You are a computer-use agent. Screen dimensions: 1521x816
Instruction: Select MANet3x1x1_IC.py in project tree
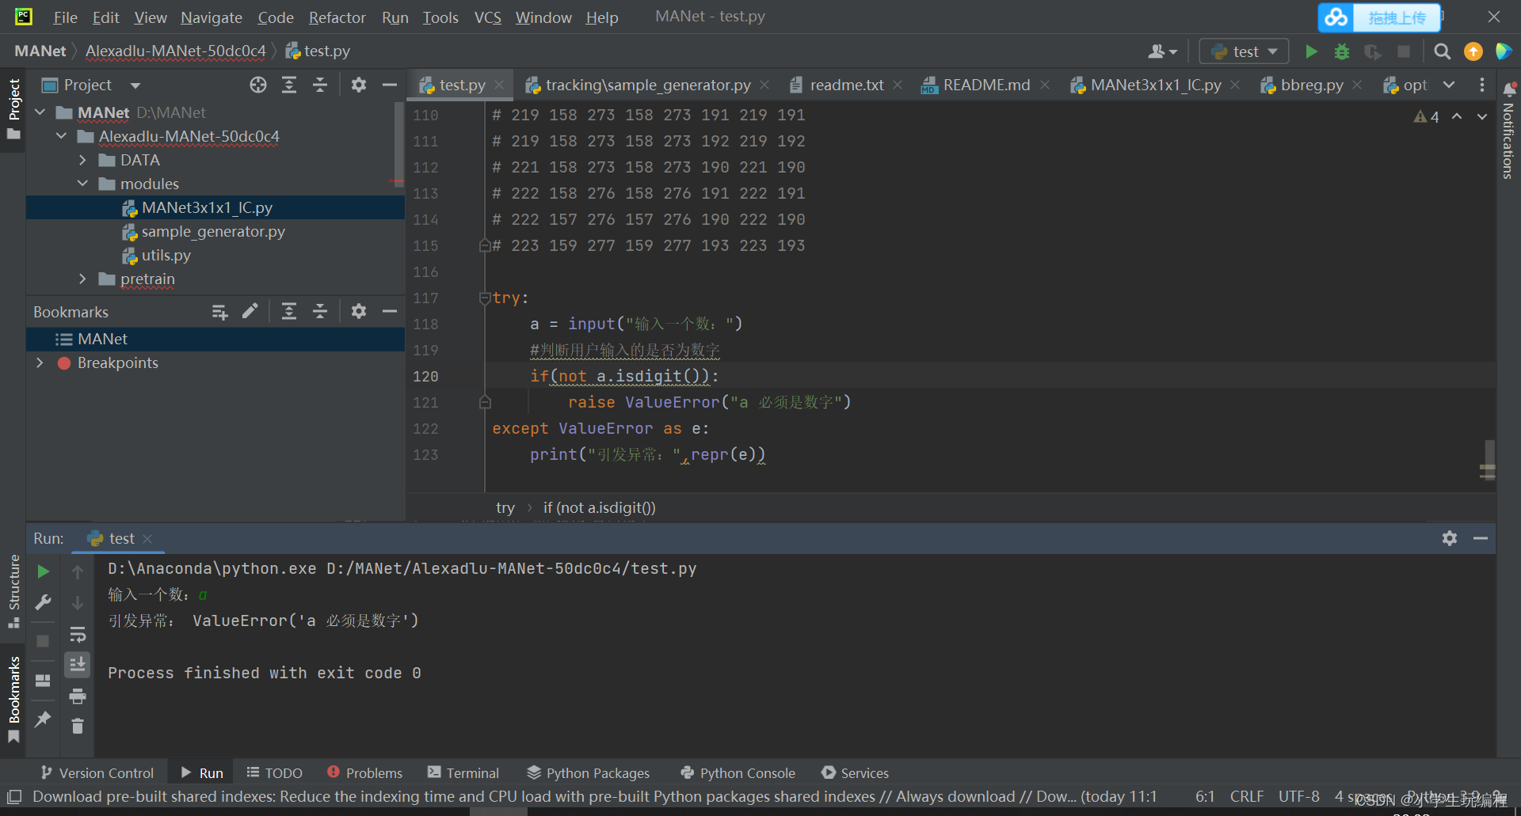pos(207,207)
